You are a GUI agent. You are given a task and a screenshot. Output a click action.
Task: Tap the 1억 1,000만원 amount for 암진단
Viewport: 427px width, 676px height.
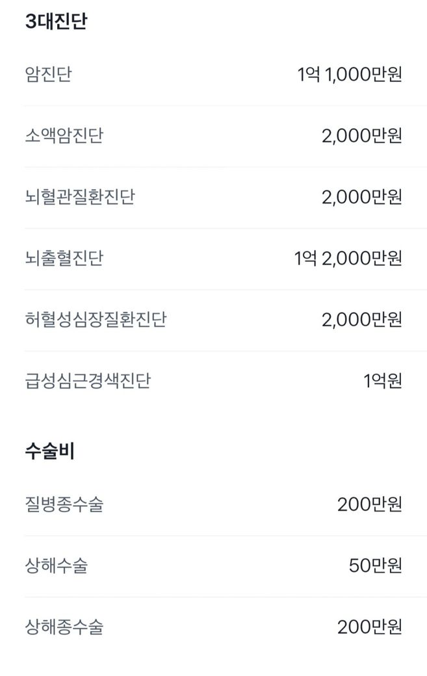click(350, 75)
